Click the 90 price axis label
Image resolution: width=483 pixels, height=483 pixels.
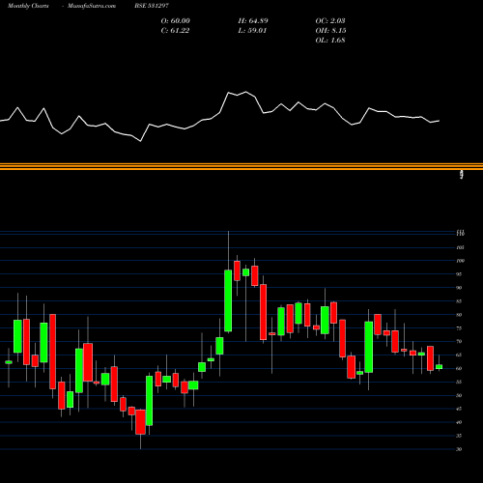(x=459, y=288)
